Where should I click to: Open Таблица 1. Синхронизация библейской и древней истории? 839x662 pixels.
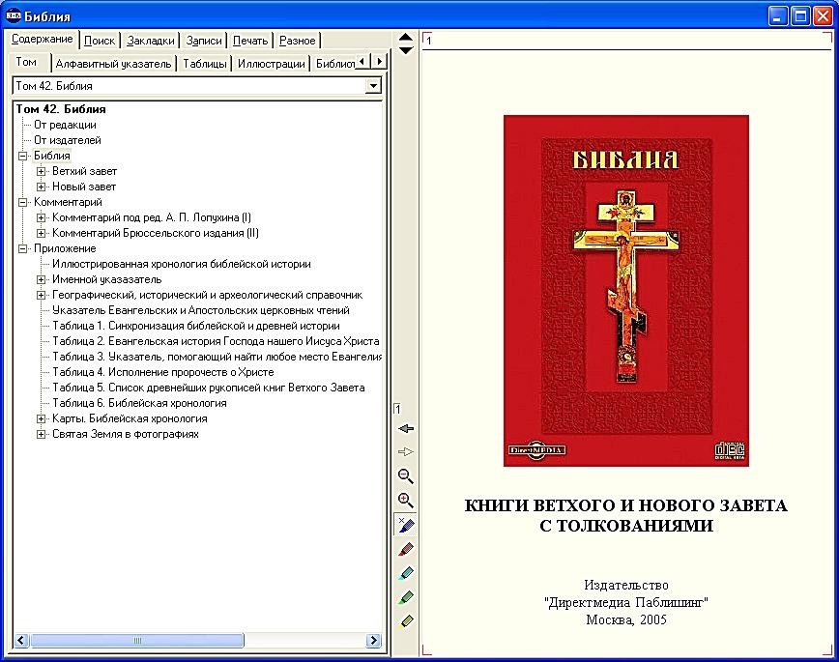point(196,326)
